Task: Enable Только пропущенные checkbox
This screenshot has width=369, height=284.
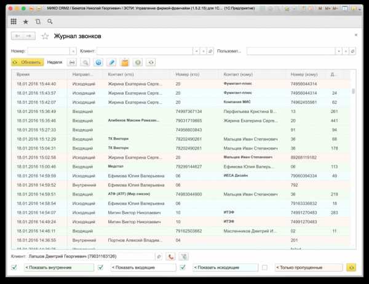Action: point(264,267)
